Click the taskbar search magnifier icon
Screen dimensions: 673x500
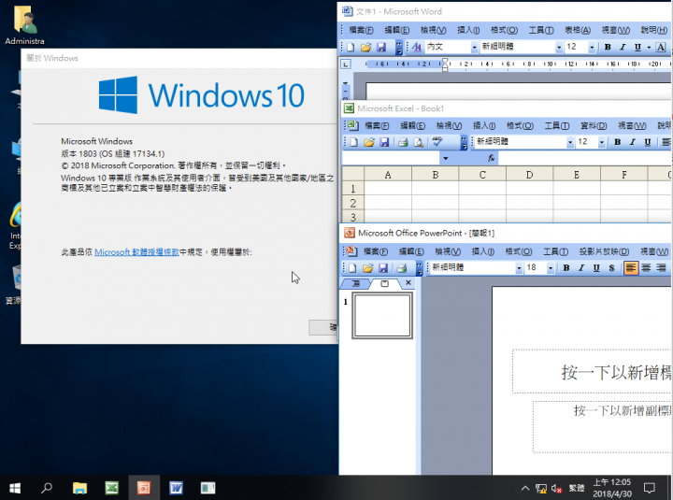click(47, 488)
